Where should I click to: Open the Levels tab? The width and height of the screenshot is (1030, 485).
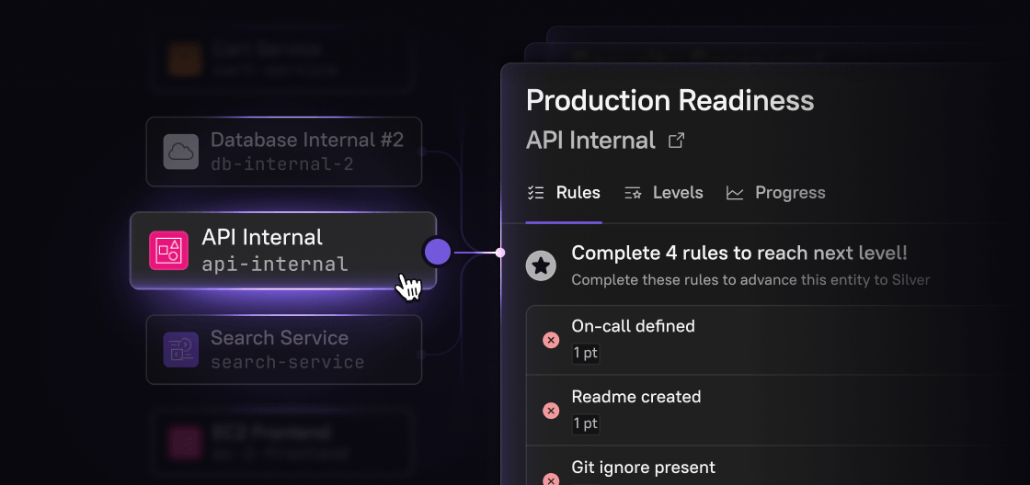pyautogui.click(x=664, y=193)
